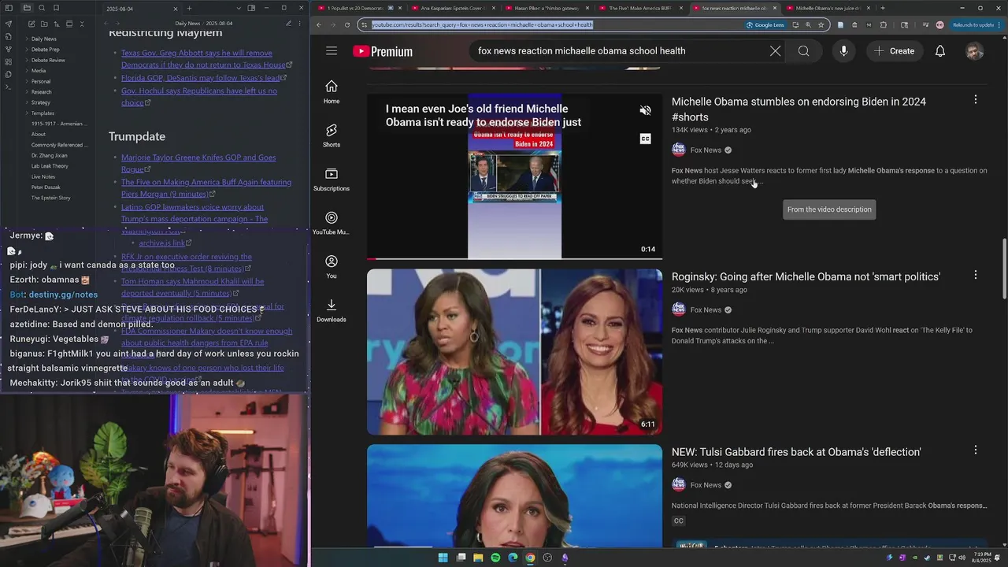Open the Roginsky Michelle Obama video thumbnail
The width and height of the screenshot is (1008, 567).
click(x=514, y=352)
